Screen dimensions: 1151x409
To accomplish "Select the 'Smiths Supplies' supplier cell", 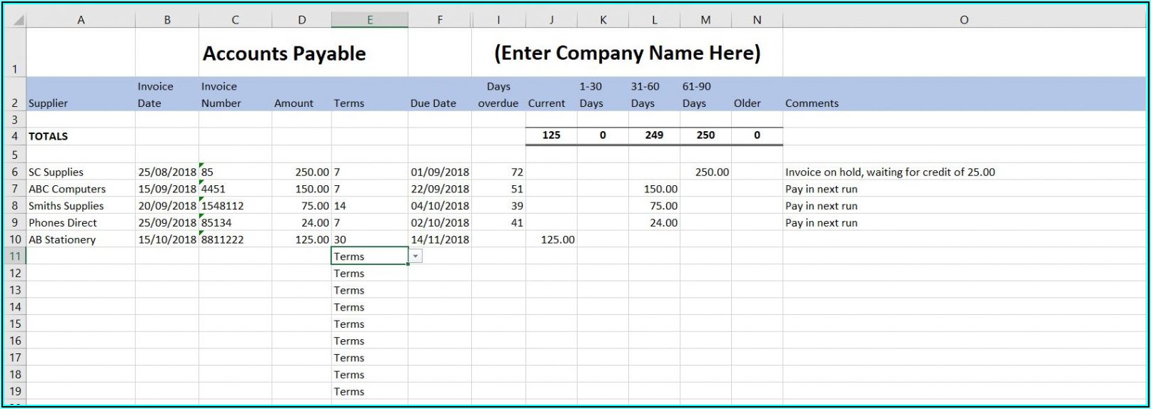I will point(81,206).
